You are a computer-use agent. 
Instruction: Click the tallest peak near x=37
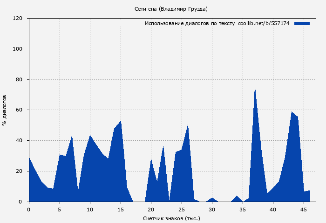click(x=255, y=88)
